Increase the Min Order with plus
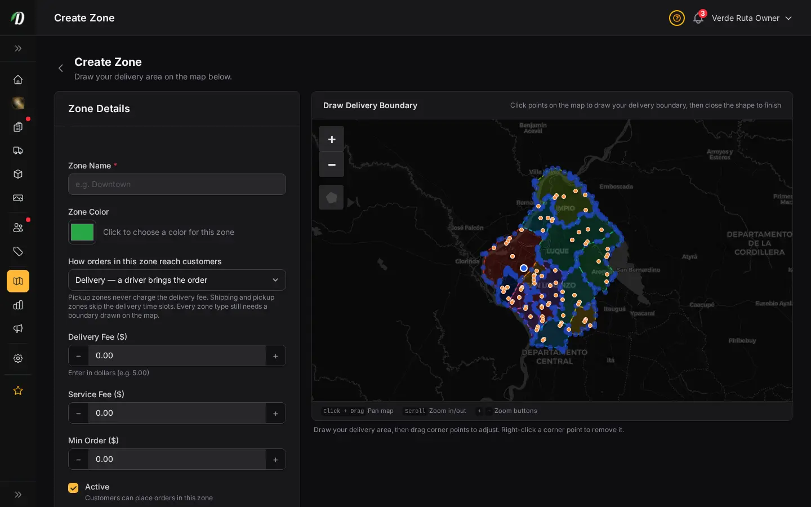The image size is (811, 507). point(275,459)
